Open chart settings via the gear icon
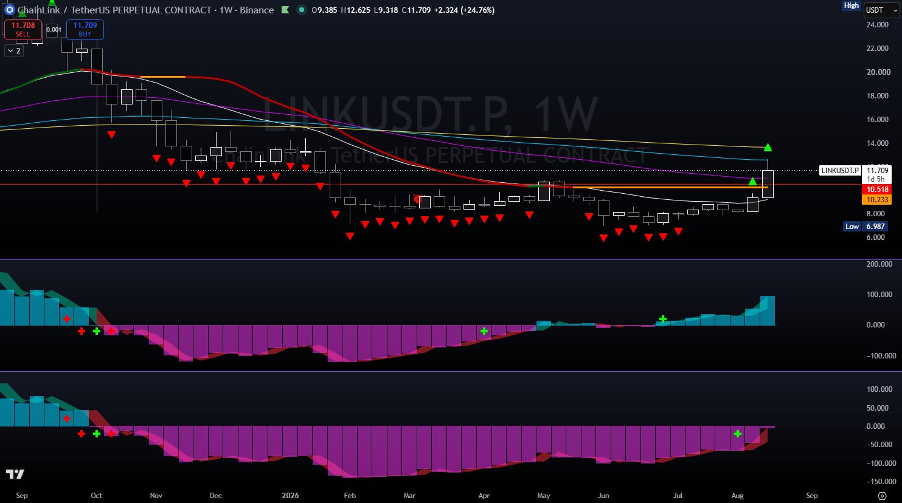902x503 pixels. click(x=882, y=496)
